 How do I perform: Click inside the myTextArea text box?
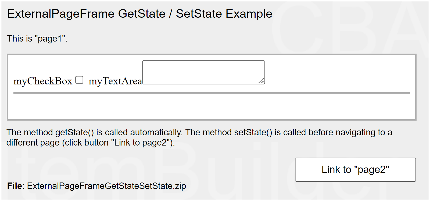pos(203,72)
